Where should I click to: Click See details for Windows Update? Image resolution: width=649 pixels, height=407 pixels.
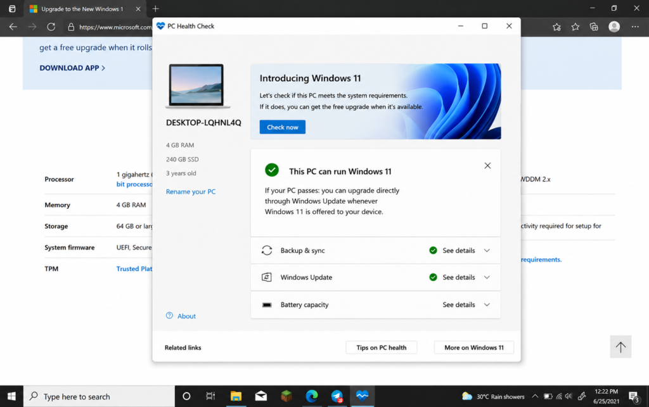(459, 277)
